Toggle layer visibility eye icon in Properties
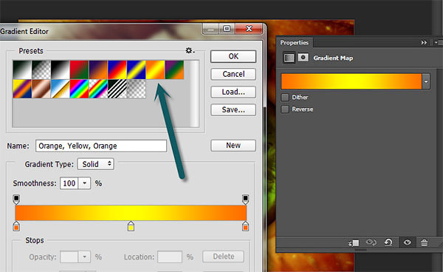 (x=407, y=242)
